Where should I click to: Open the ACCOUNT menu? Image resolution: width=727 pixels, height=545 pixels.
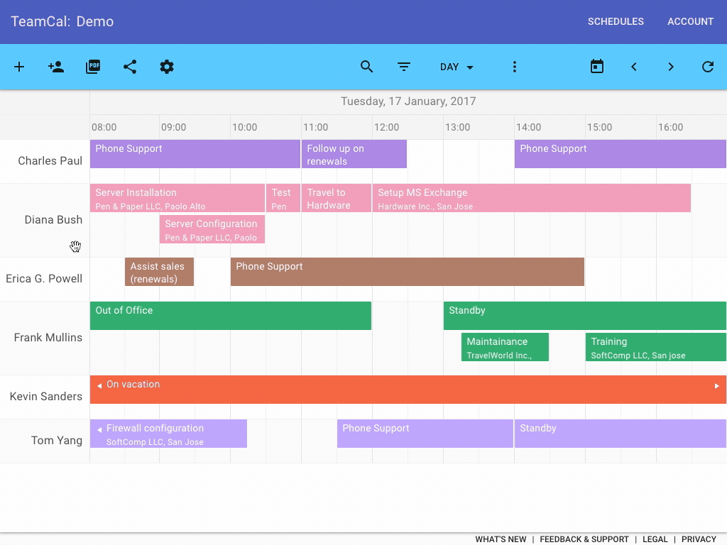(x=690, y=21)
